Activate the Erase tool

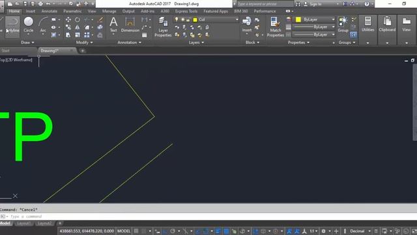(100, 20)
